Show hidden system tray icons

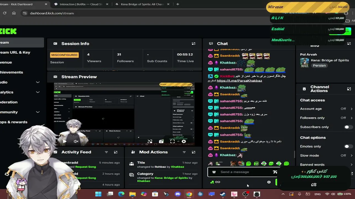click(283, 194)
